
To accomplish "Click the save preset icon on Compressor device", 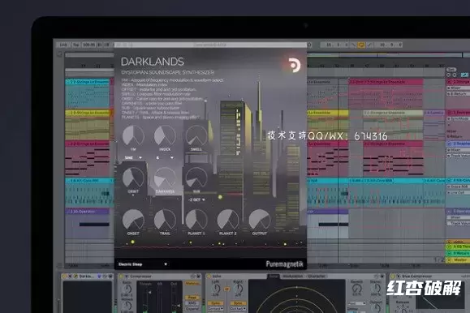I will tap(198, 277).
